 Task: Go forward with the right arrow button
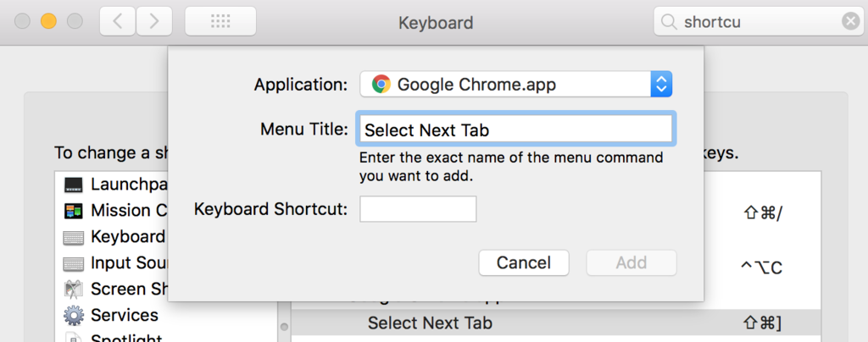coord(154,21)
